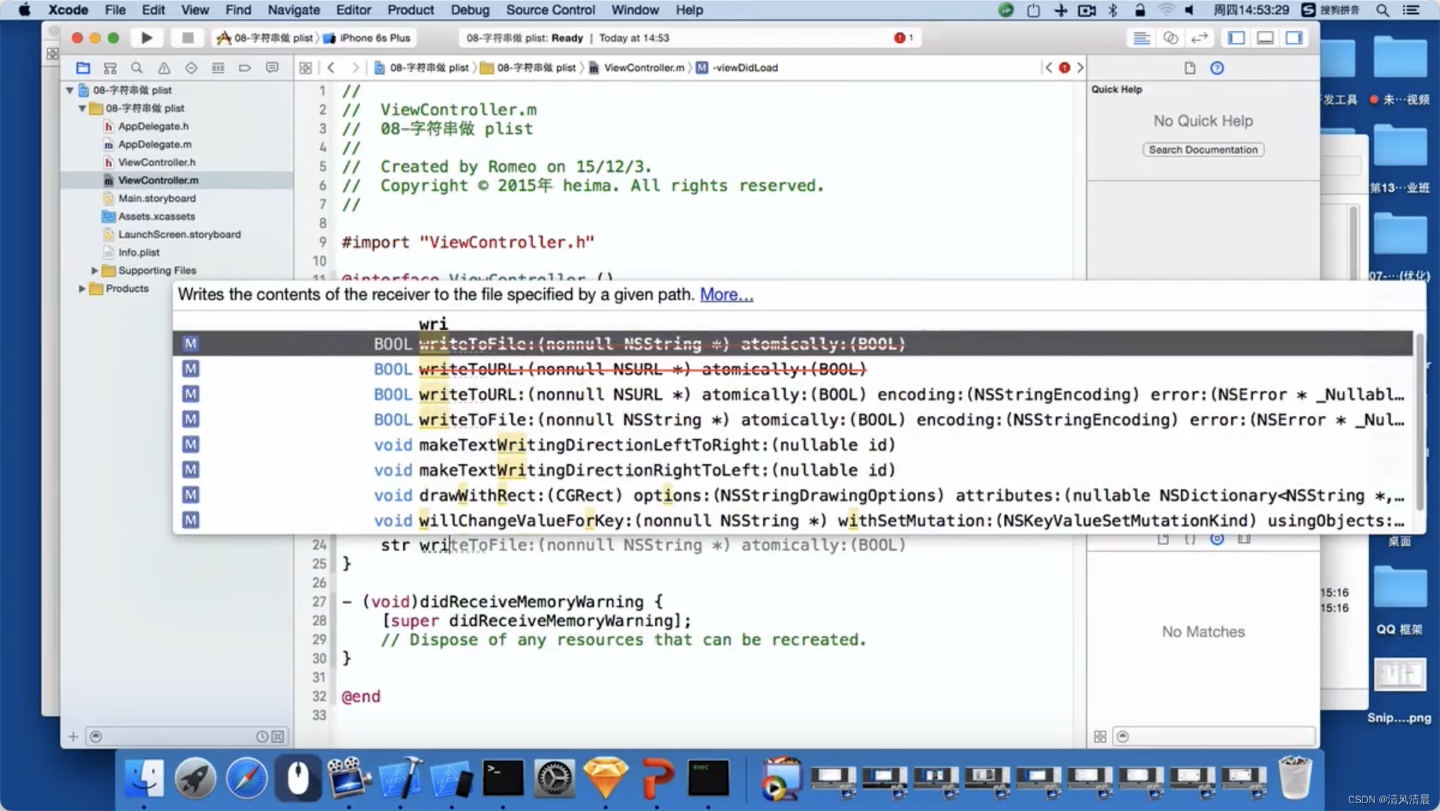The image size is (1440, 811).
Task: Click the library filter field
Action: (1213, 736)
